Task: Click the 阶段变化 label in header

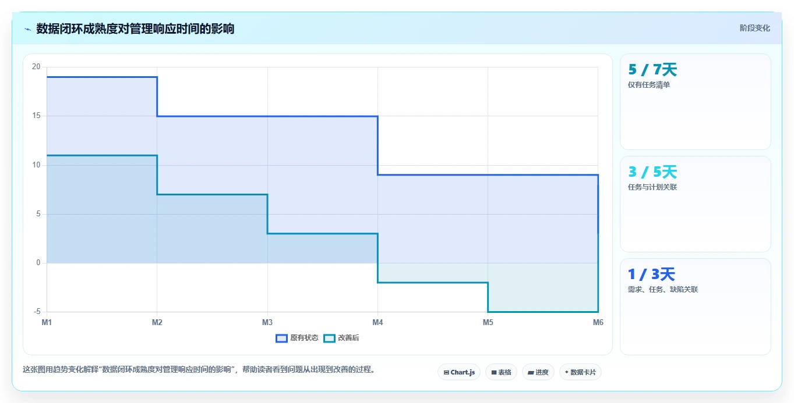Action: click(754, 28)
